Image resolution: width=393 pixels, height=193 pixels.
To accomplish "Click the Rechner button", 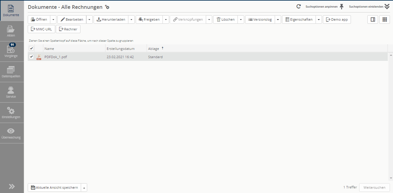I will [x=68, y=29].
